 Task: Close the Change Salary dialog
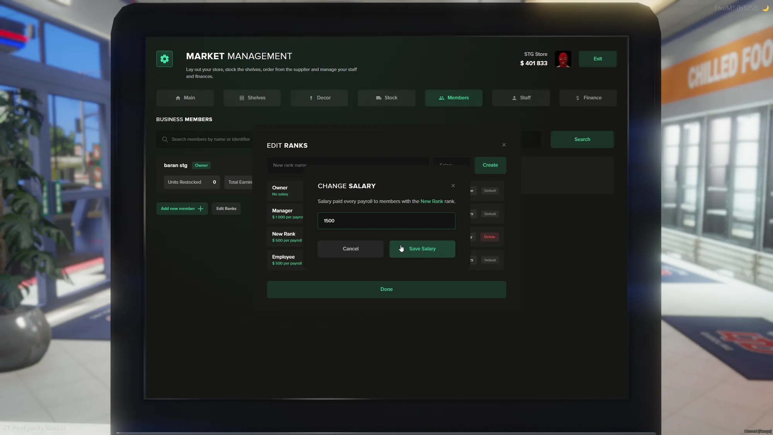453,186
